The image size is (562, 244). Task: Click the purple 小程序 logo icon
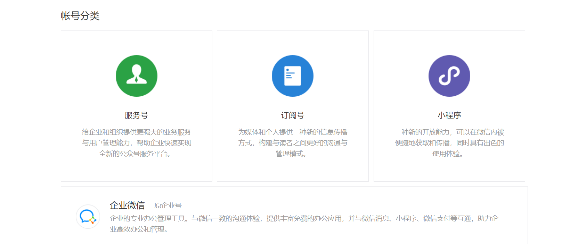449,76
